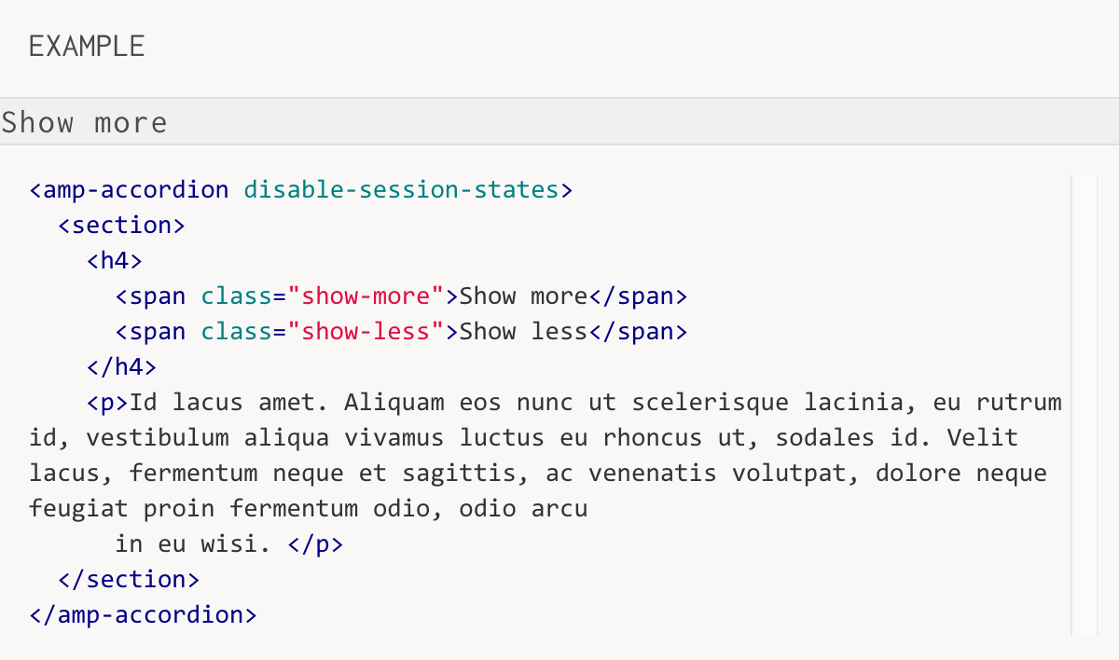Click the closing amp-accordion tag
The height and width of the screenshot is (660, 1119).
click(143, 615)
